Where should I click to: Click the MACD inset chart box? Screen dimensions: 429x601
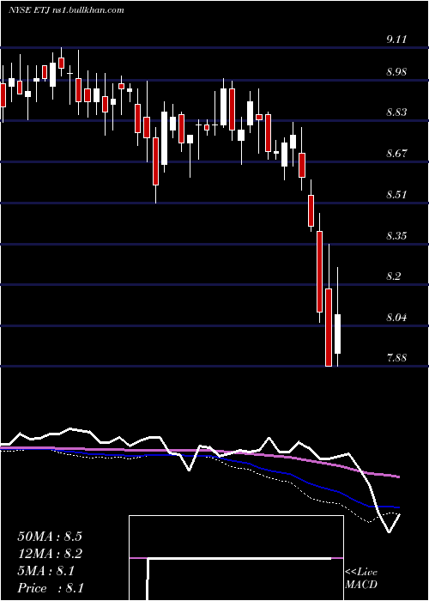tap(236, 558)
